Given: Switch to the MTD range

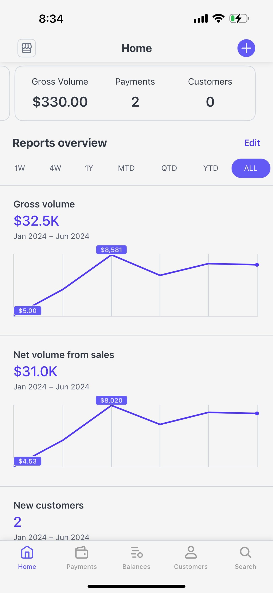Looking at the screenshot, I should tap(126, 168).
